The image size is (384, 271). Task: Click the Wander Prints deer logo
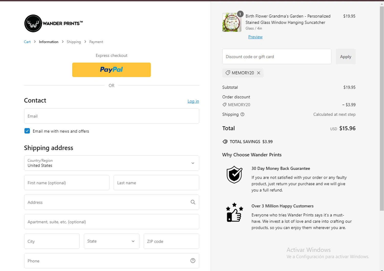coord(33,23)
